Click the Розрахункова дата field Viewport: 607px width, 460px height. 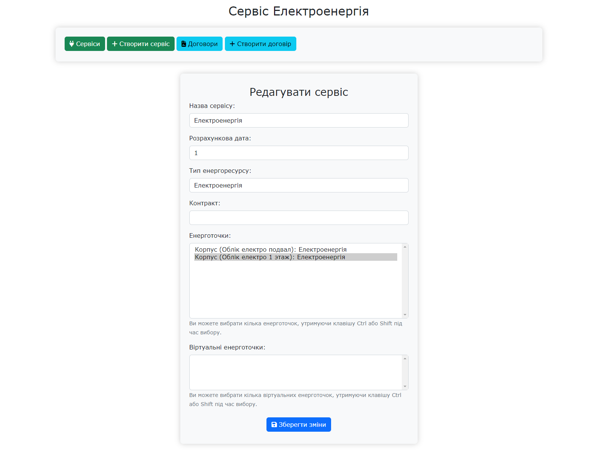(299, 153)
